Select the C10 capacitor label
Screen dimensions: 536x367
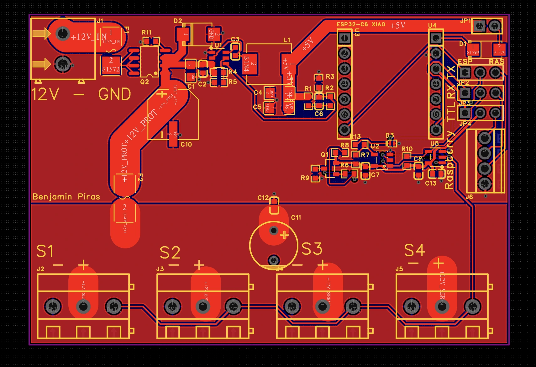click(186, 144)
